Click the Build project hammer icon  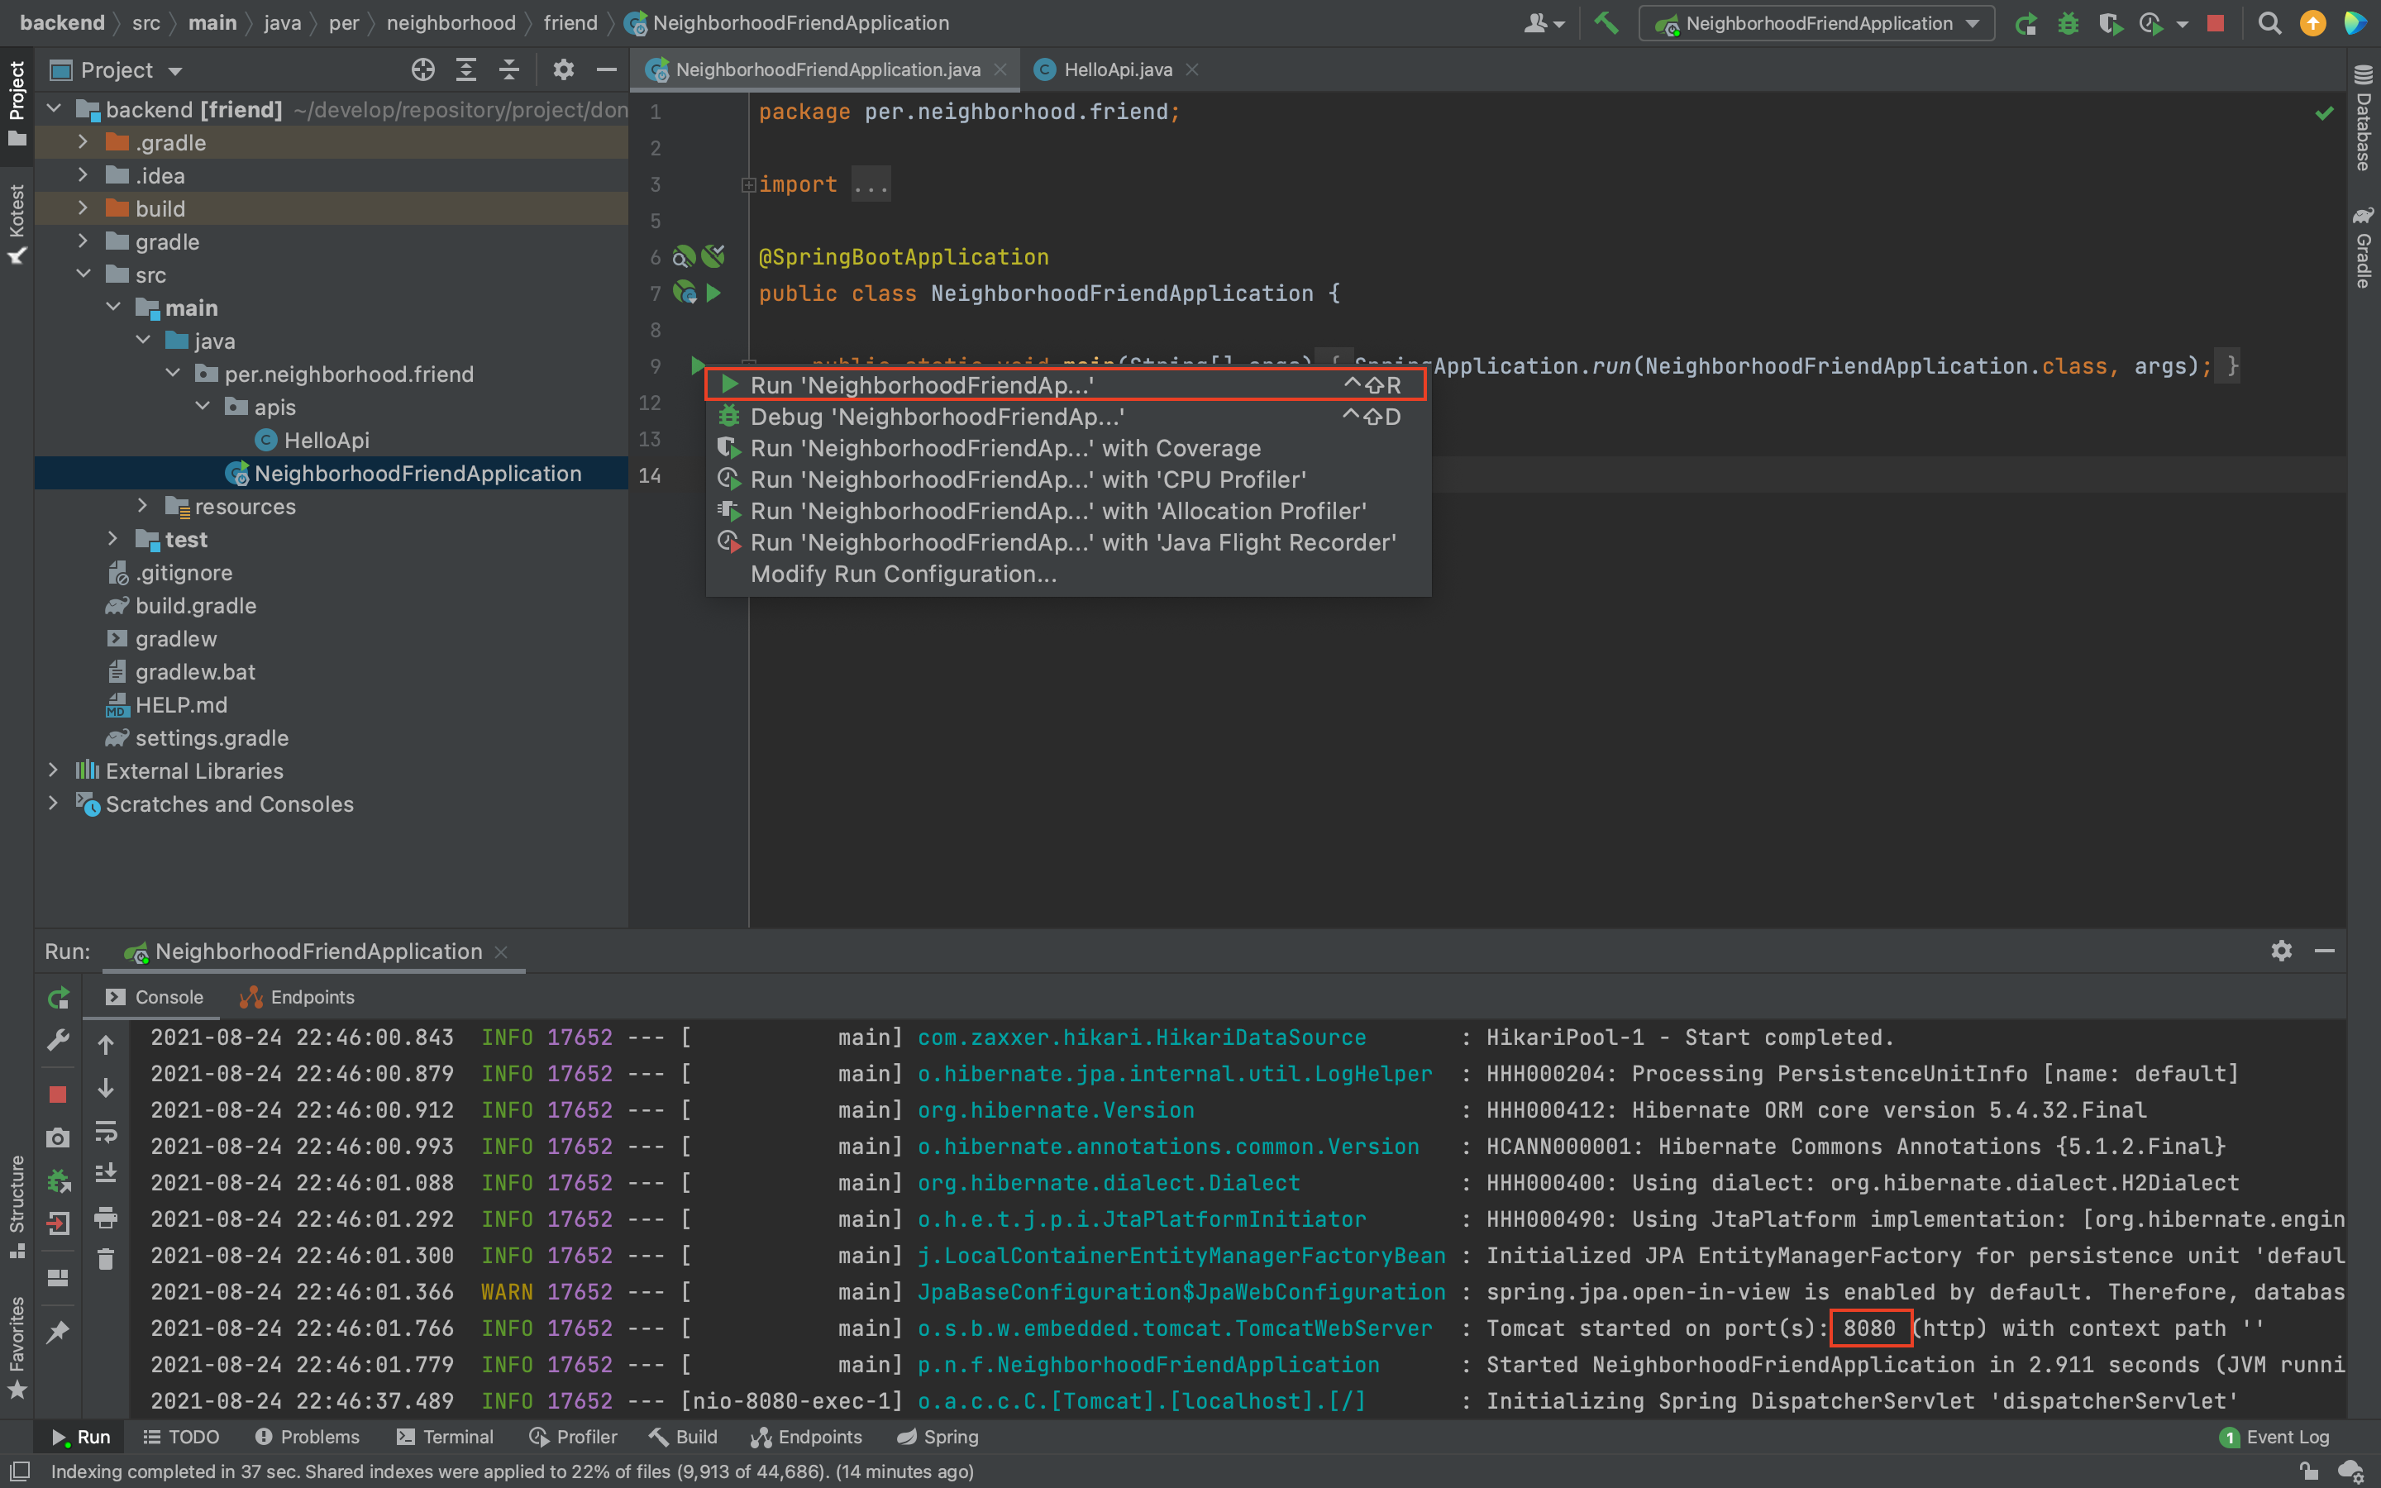[1606, 22]
